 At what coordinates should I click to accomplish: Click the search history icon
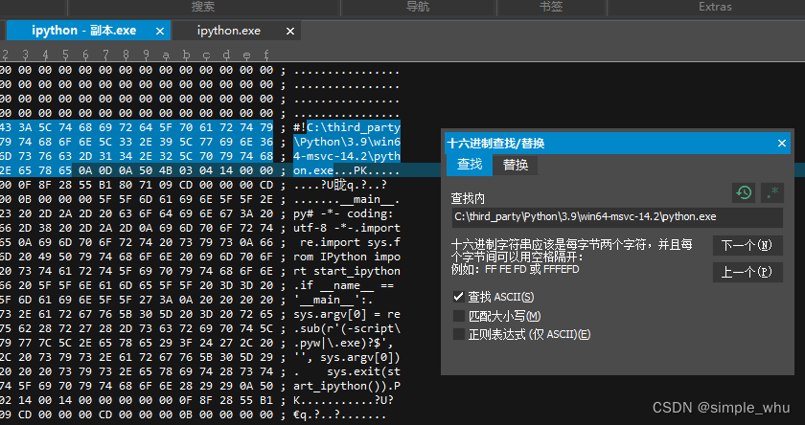743,192
